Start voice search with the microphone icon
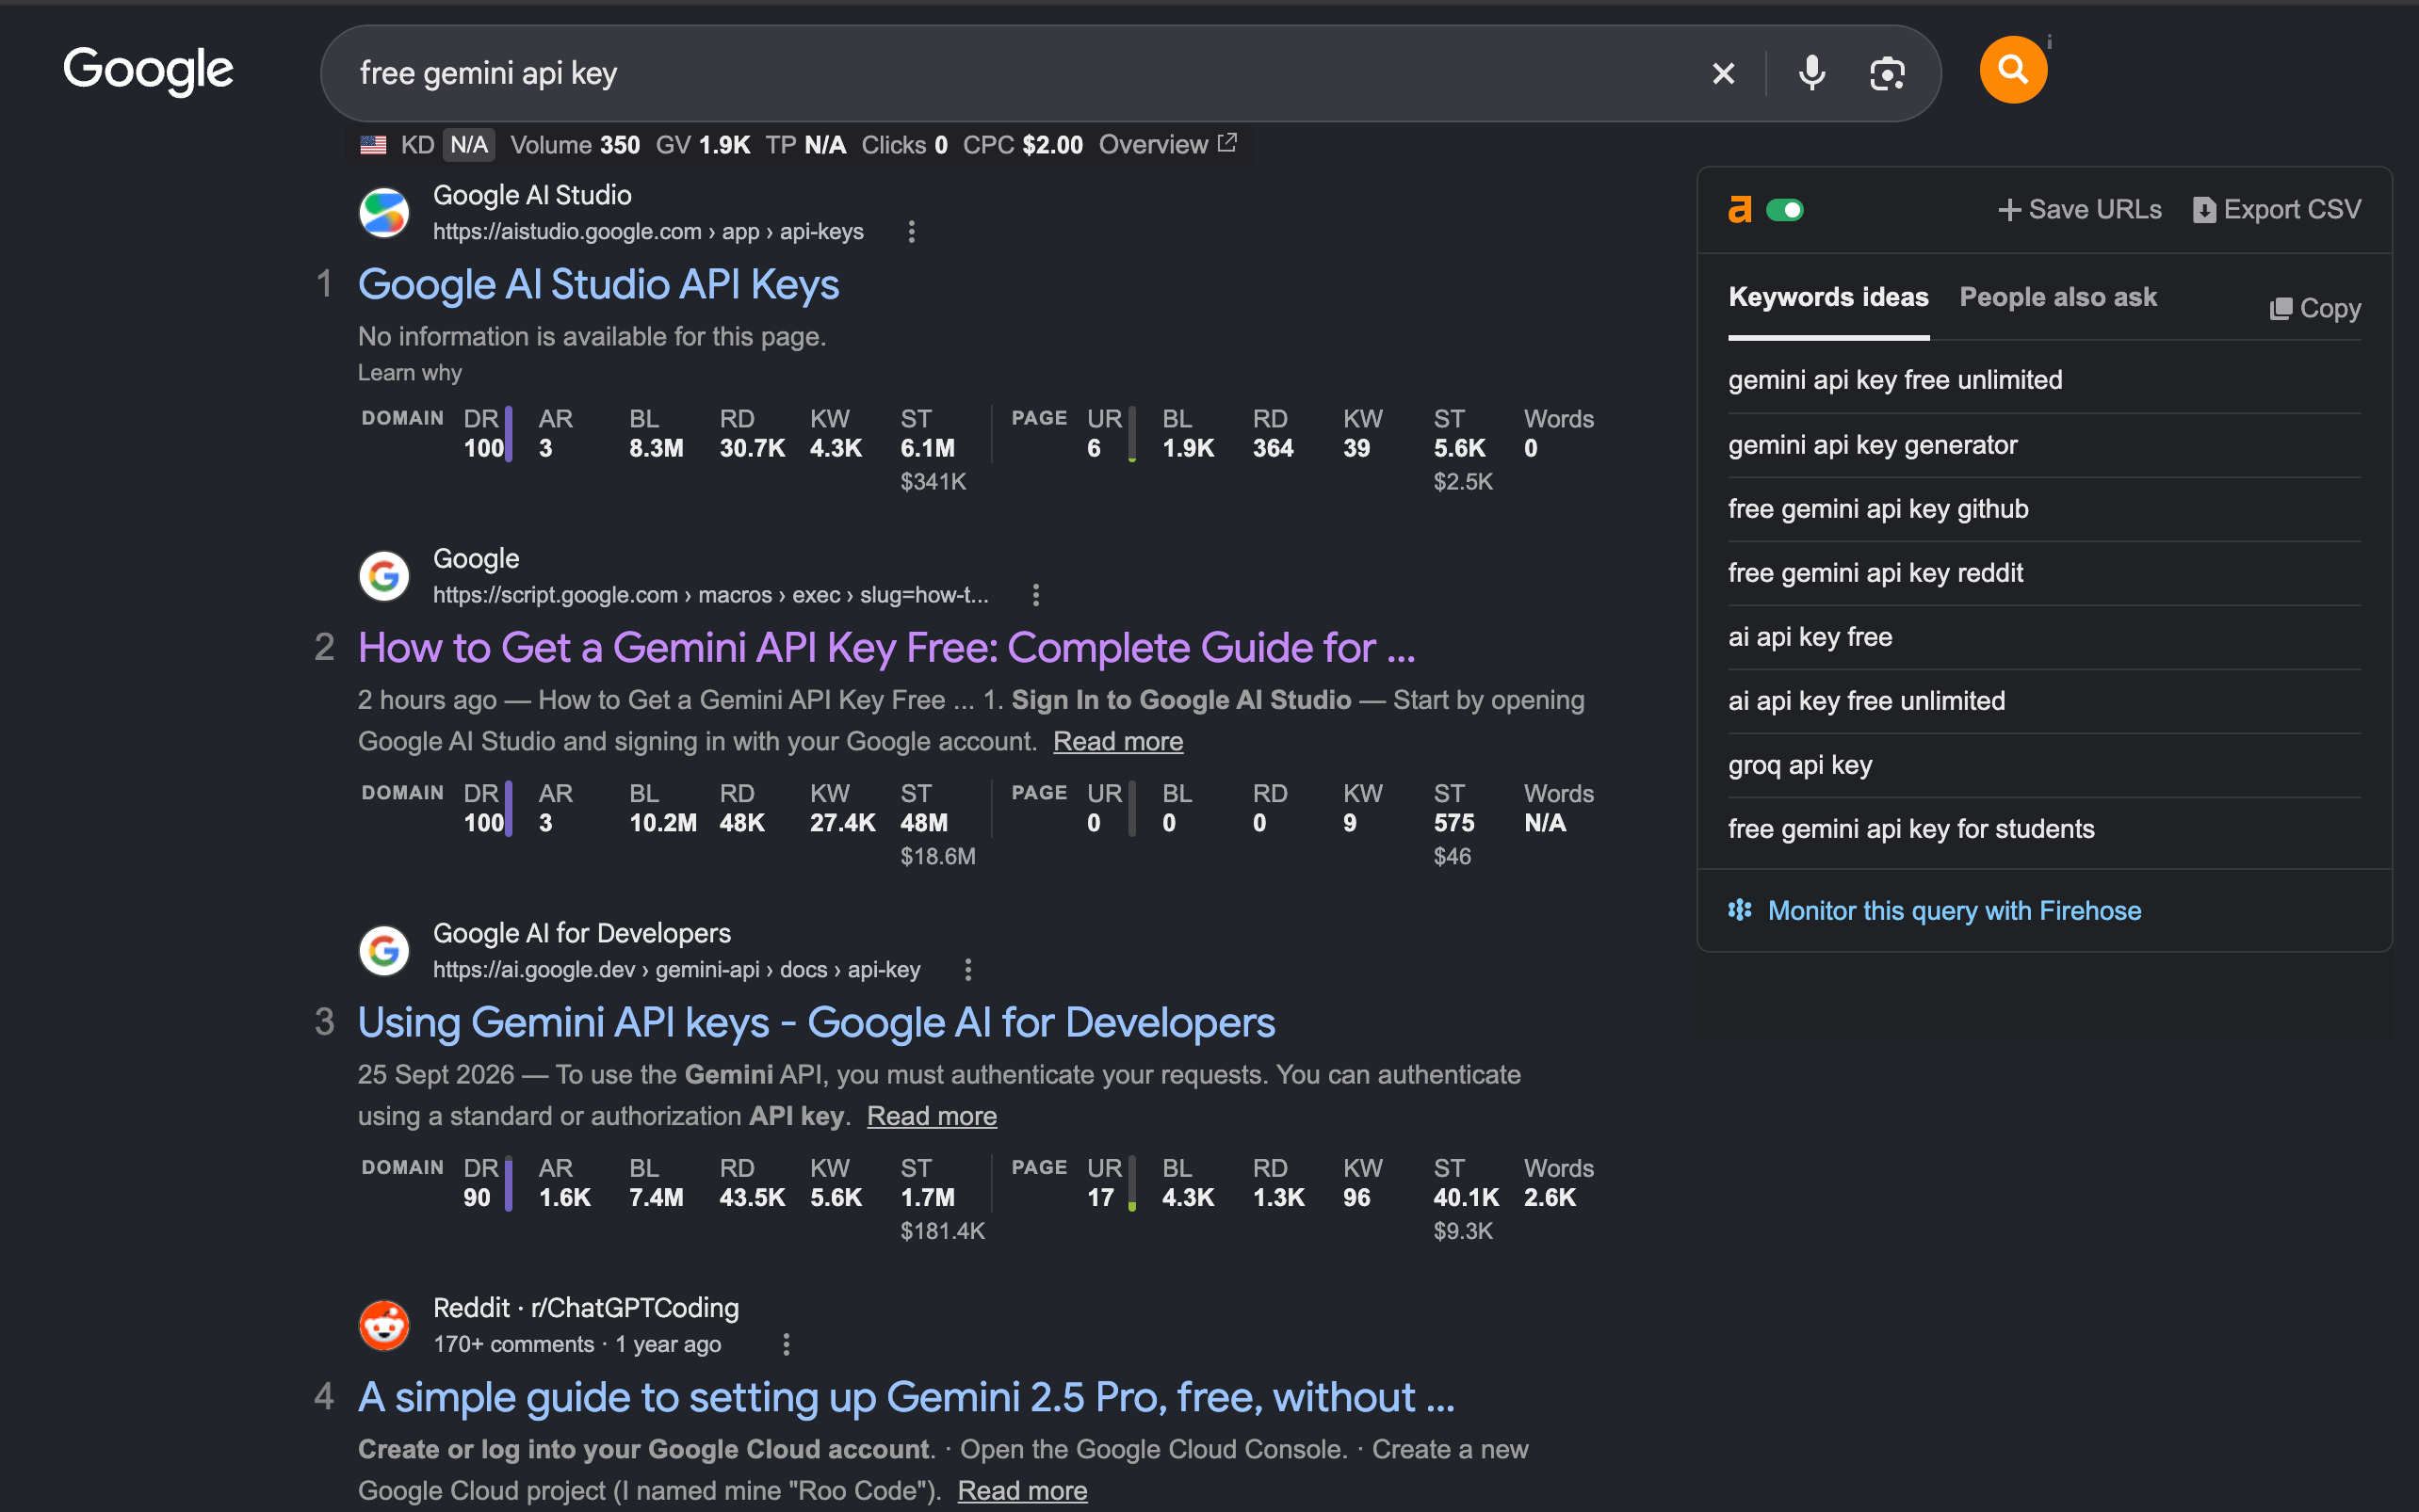The height and width of the screenshot is (1512, 2419). (1811, 73)
